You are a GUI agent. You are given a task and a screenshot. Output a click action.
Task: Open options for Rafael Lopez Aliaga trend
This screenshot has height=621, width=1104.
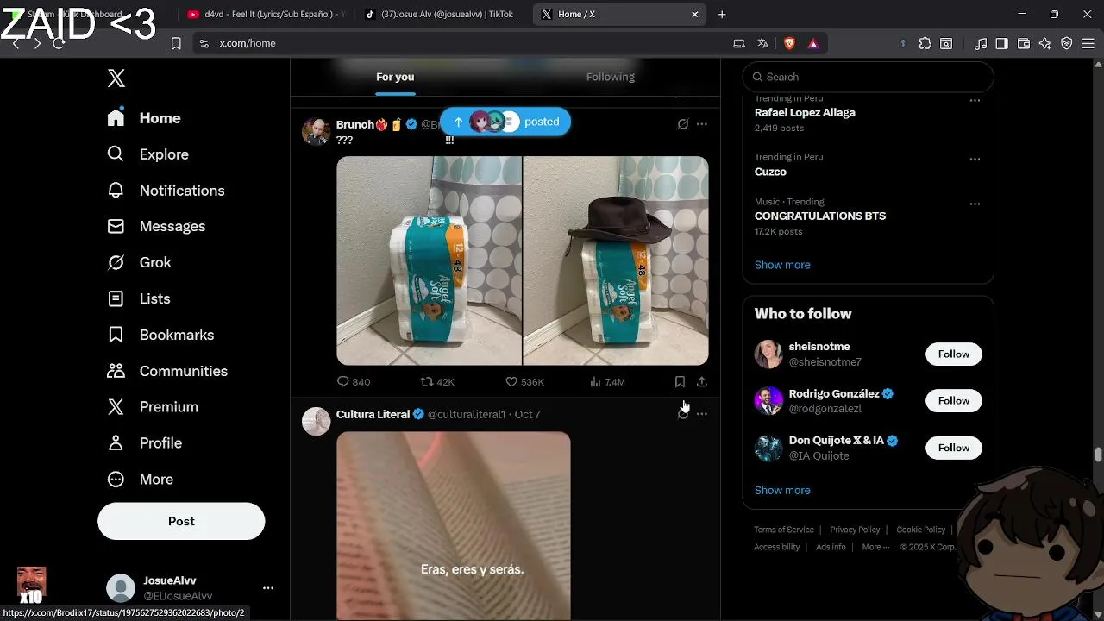[975, 100]
